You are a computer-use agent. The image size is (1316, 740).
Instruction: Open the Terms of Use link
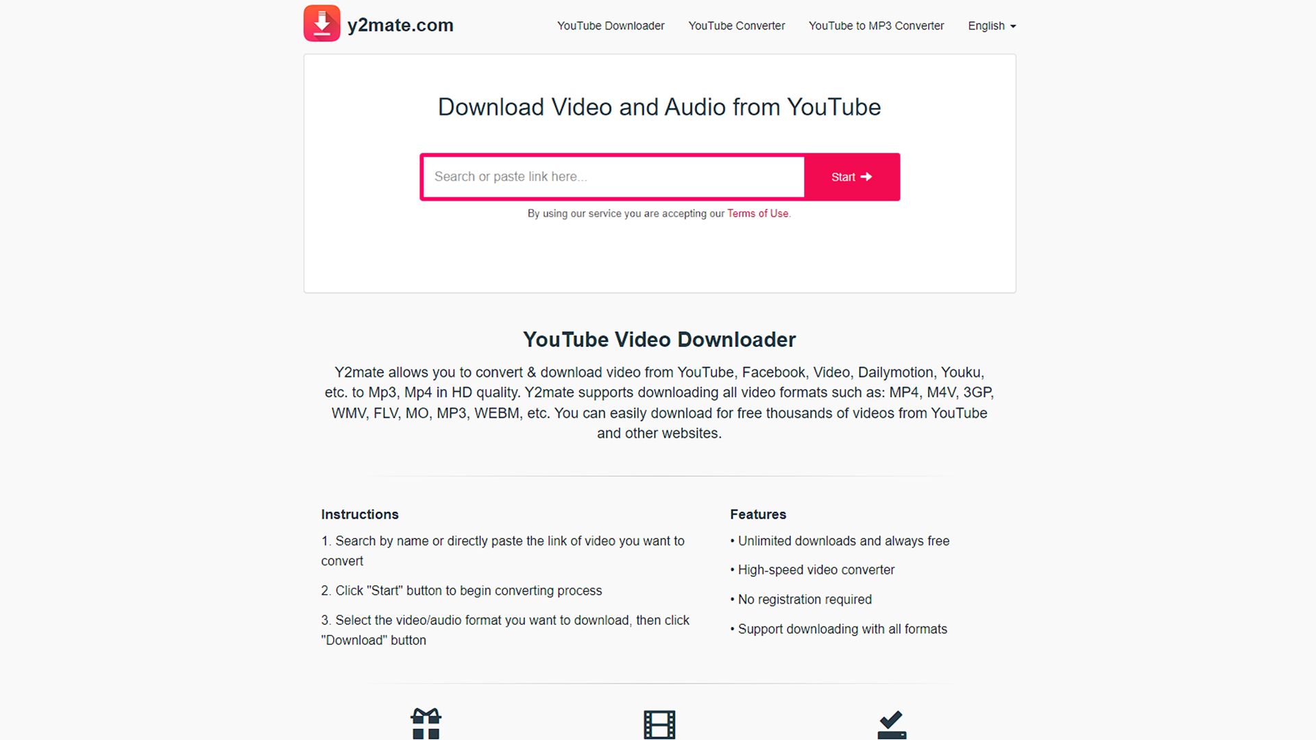point(758,214)
